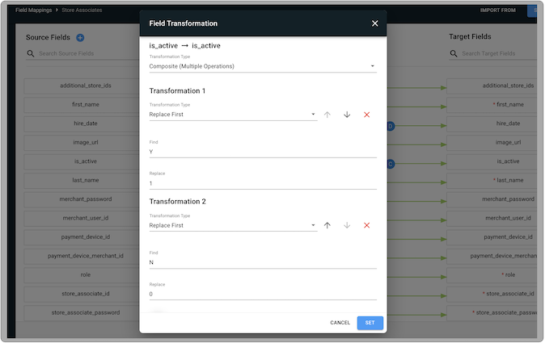Click IMPORT FROM button

(x=498, y=10)
